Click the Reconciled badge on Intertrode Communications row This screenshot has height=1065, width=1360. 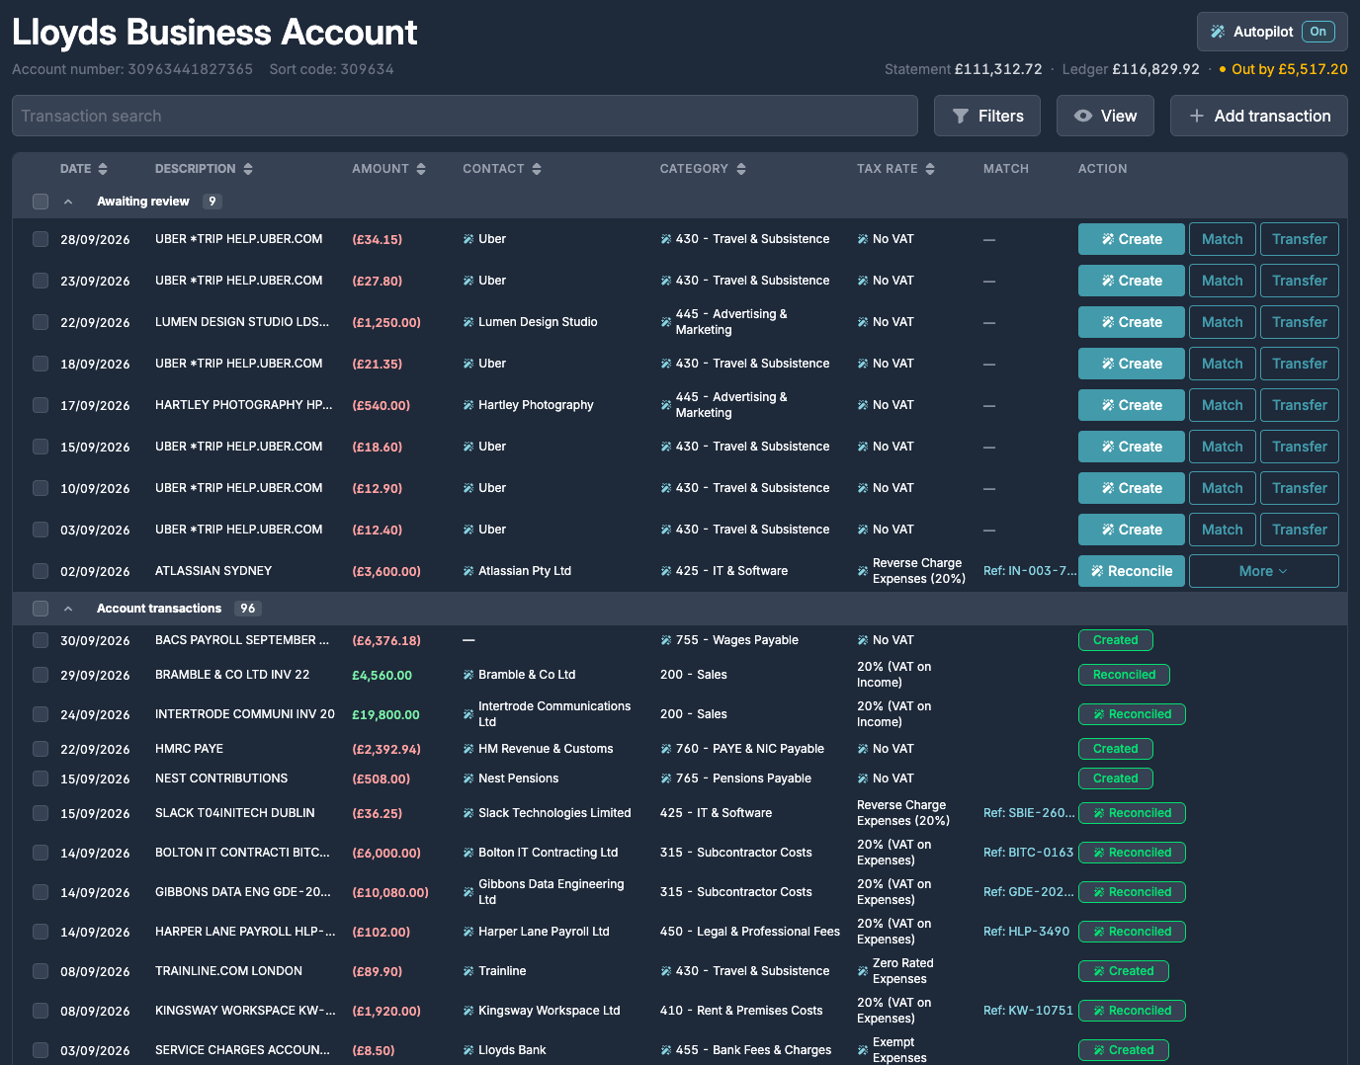click(1132, 714)
